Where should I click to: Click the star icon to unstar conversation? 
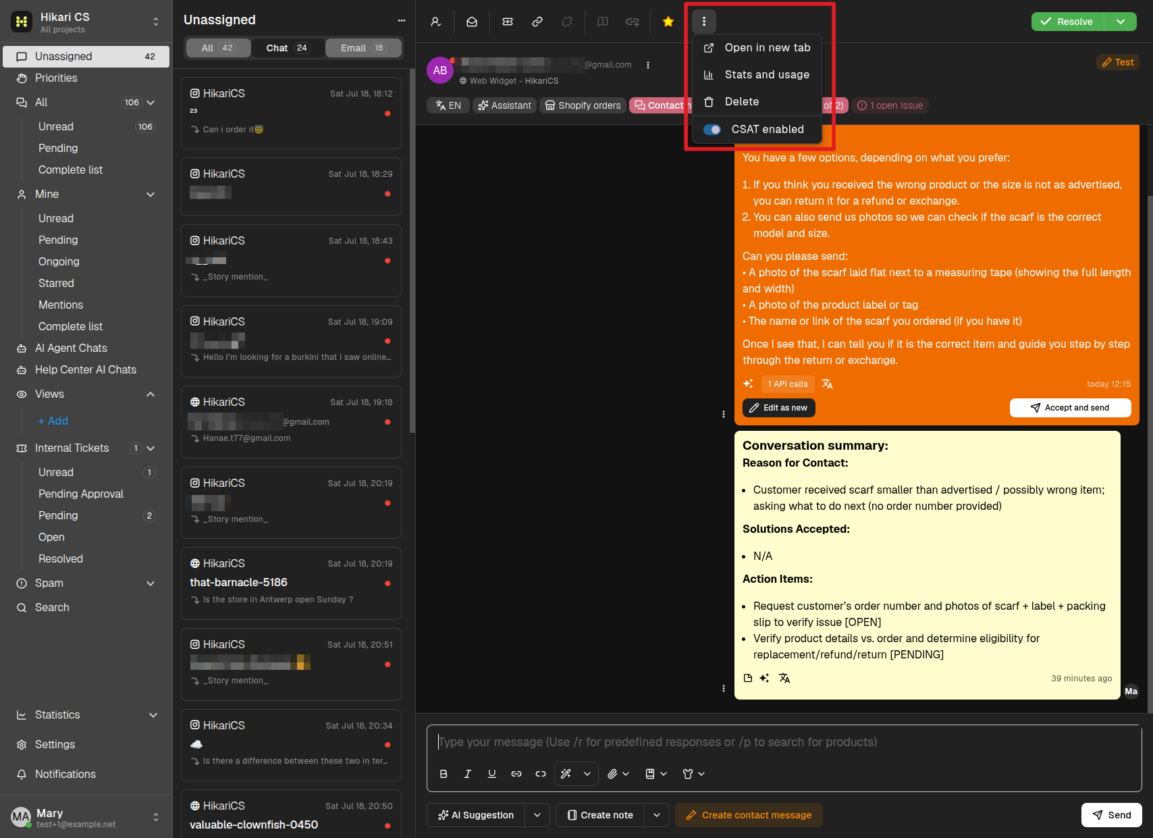point(668,22)
